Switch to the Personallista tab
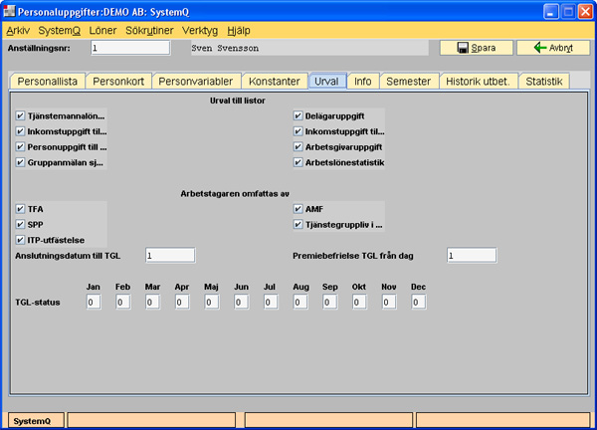This screenshot has height=430, width=597. coord(47,82)
